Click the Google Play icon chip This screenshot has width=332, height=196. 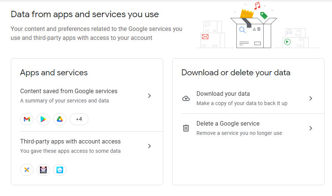click(x=43, y=119)
